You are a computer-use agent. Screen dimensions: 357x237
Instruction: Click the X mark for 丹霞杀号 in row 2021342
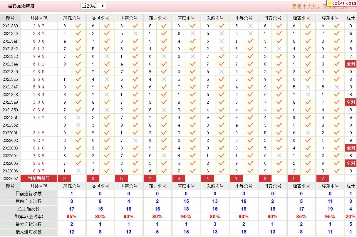[279, 49]
